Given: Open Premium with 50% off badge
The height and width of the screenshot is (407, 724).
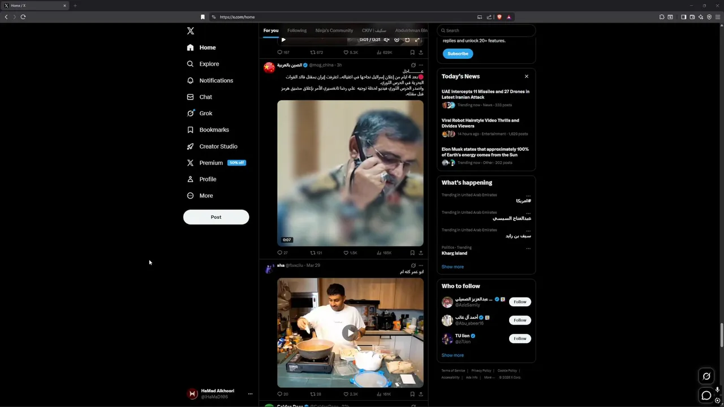Looking at the screenshot, I should coord(216,163).
